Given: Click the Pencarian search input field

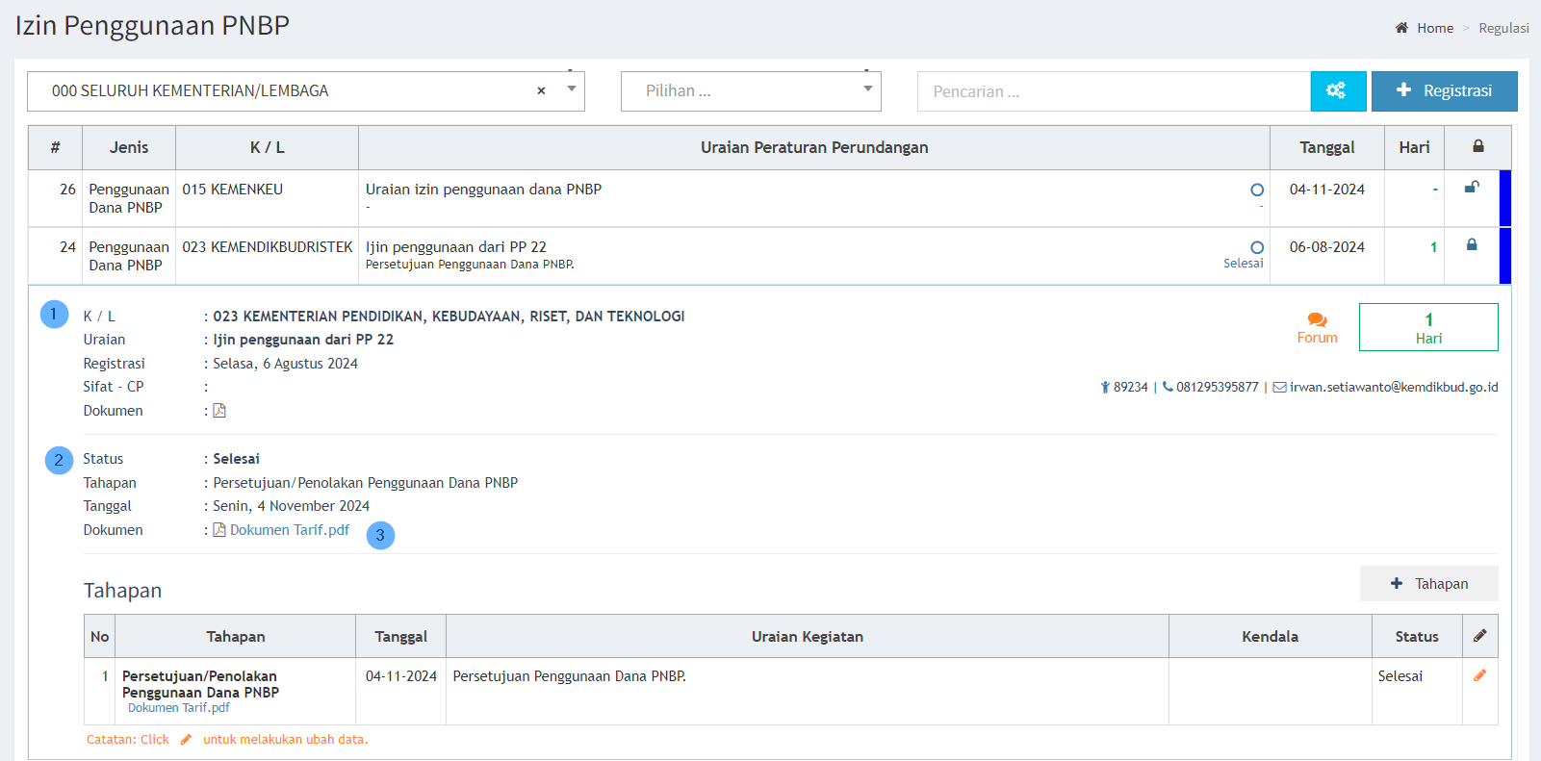Looking at the screenshot, I should coord(1113,91).
